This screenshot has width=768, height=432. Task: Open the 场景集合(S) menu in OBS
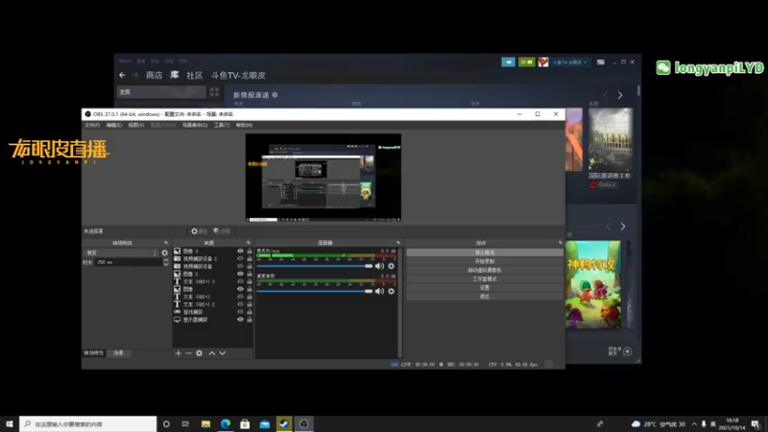tap(195, 126)
